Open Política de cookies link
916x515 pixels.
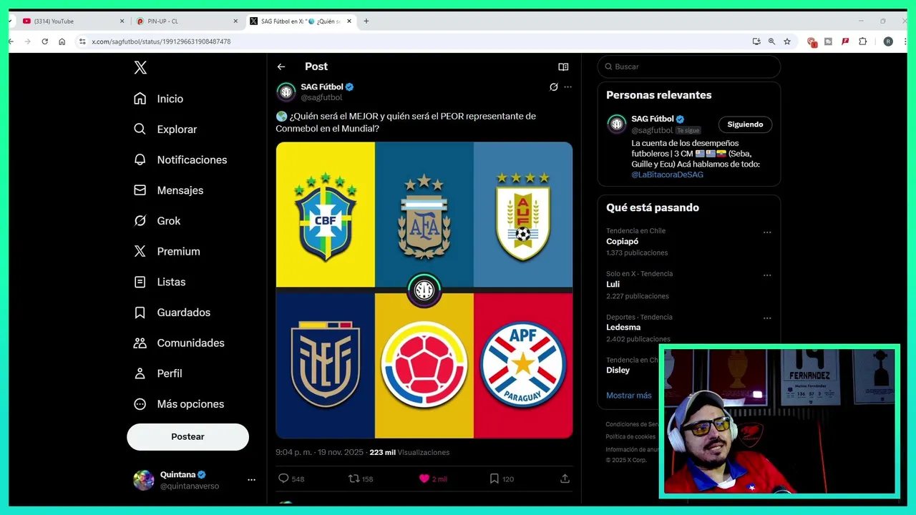pos(630,436)
